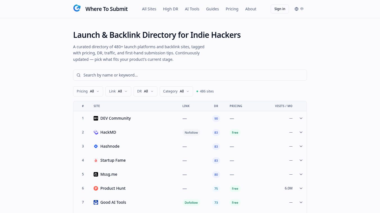Click the DR 80 badge for Mssg.me
Screen dimensions: 380x213
[216, 175]
